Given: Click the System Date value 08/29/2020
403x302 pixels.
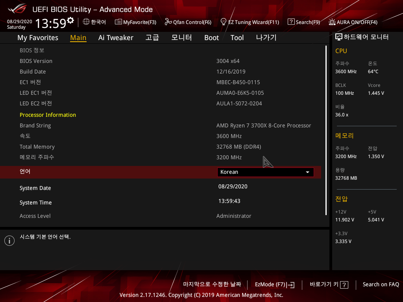Looking at the screenshot, I should [233, 186].
